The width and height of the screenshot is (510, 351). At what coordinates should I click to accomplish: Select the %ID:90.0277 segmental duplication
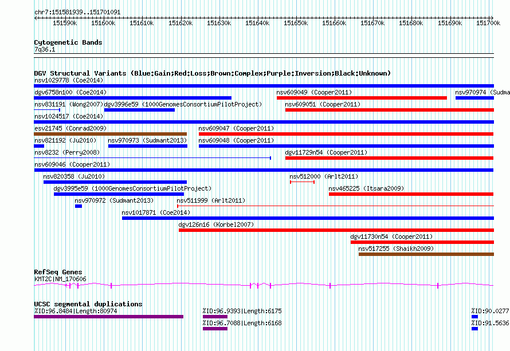point(474,317)
